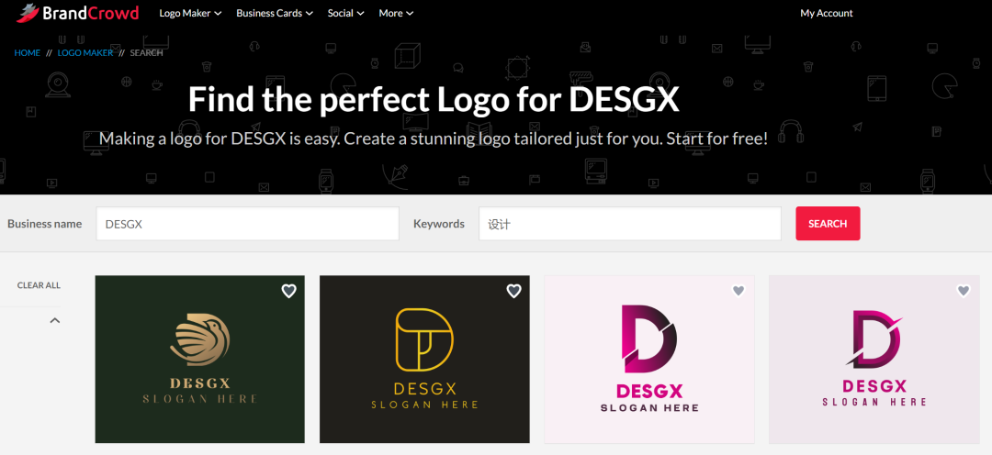992x455 pixels.
Task: Click CLEAR ALL filters
Action: pos(39,285)
